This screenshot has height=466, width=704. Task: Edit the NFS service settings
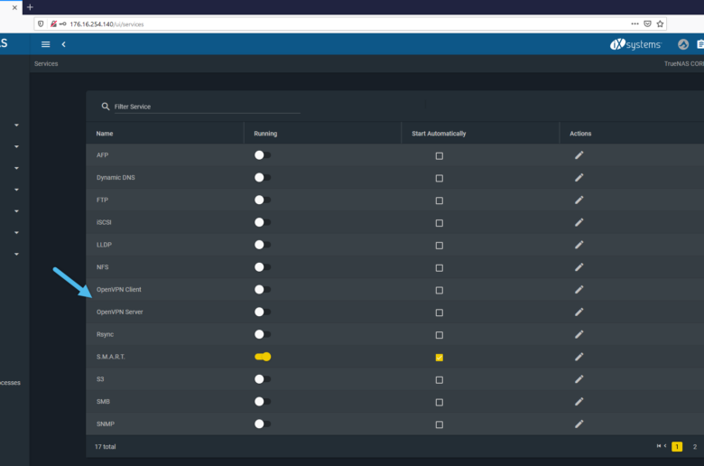click(x=579, y=267)
